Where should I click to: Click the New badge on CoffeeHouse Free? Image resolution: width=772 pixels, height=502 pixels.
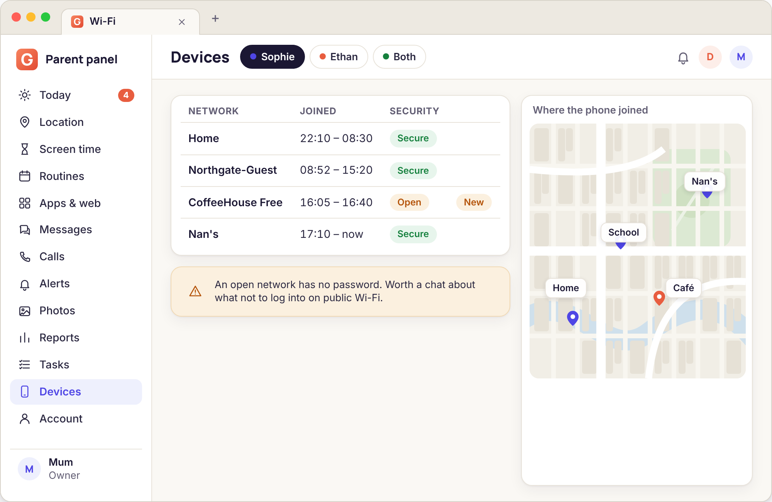(474, 202)
